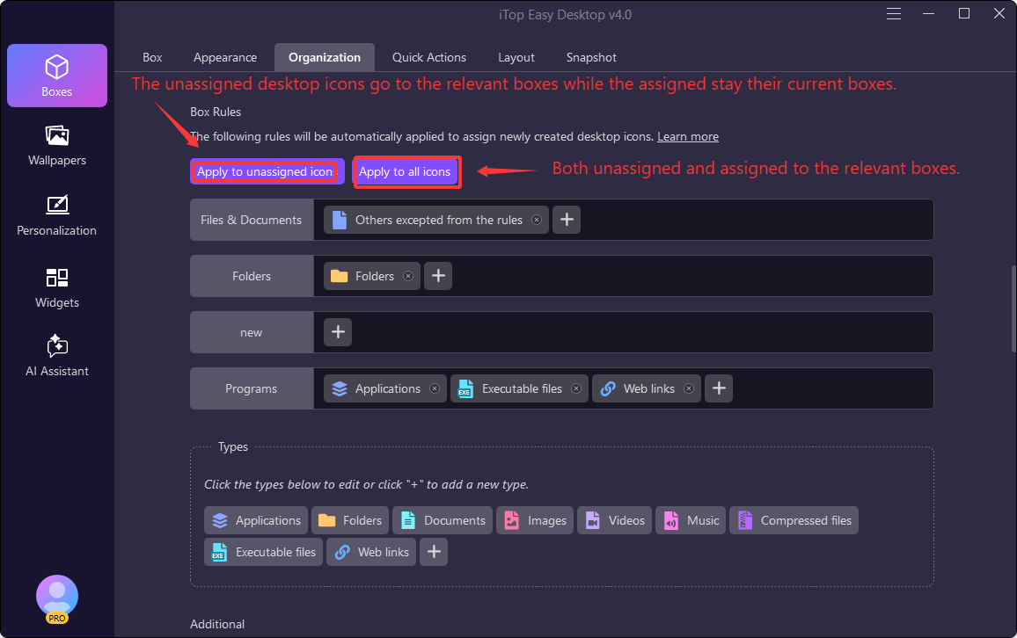Add a type to the Programs box
This screenshot has height=638, width=1017.
[719, 388]
